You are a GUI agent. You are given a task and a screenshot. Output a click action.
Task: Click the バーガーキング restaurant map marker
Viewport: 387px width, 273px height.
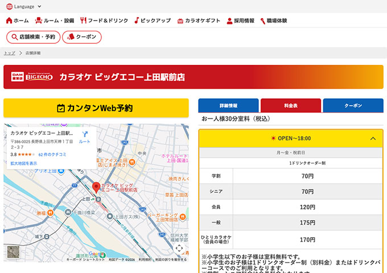point(183,217)
